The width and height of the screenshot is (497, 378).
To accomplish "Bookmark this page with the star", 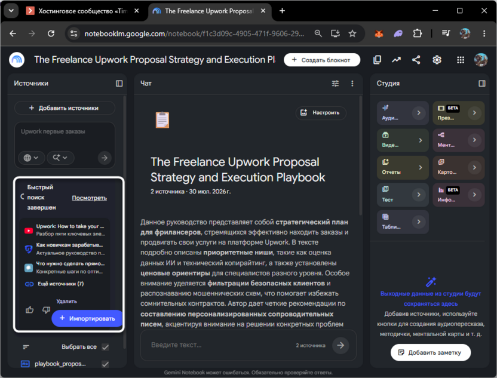I will (352, 33).
